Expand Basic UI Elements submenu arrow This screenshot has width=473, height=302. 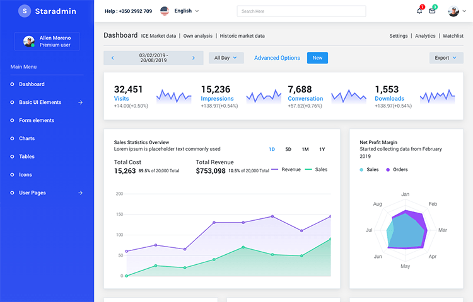[x=80, y=103]
